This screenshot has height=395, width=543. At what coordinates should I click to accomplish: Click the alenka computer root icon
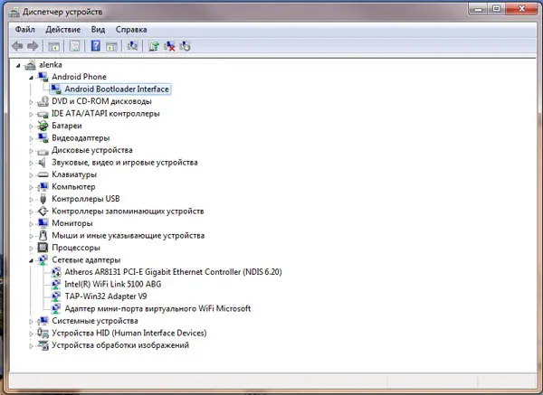30,65
